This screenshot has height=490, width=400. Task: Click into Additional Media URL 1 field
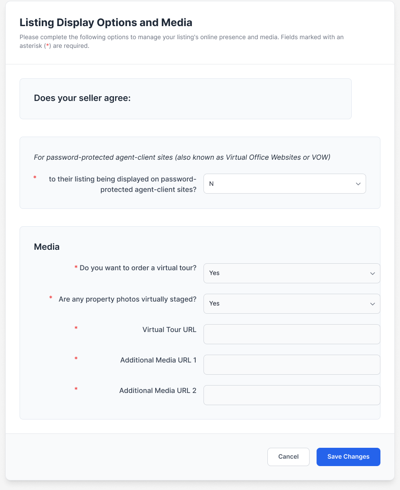click(291, 365)
